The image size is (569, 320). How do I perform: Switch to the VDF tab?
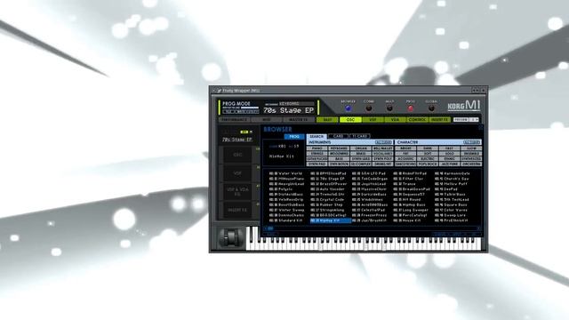point(373,120)
